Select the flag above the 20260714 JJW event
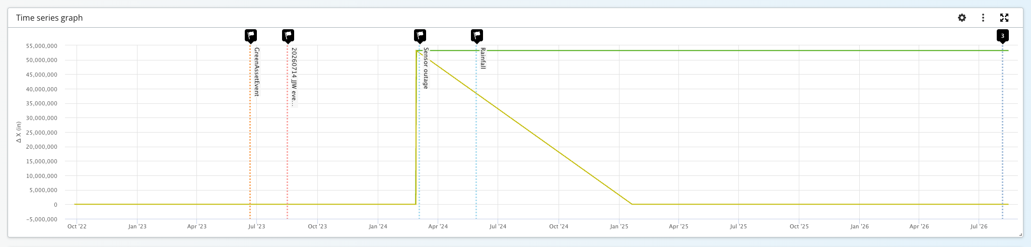 pos(288,36)
